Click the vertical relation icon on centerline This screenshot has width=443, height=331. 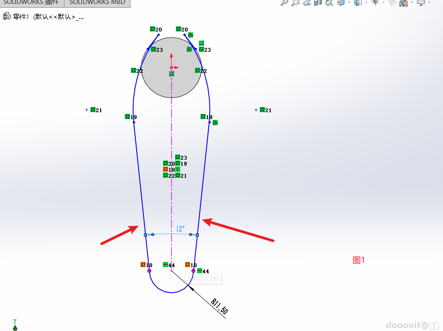point(178,169)
